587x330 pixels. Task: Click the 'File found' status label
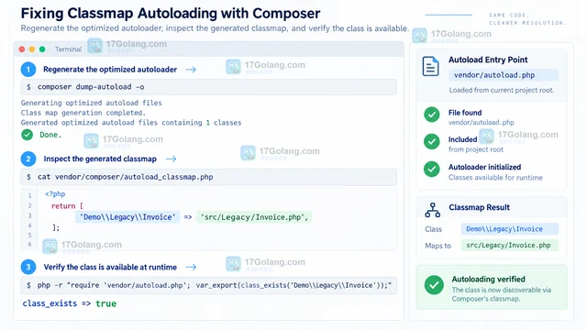(x=465, y=113)
